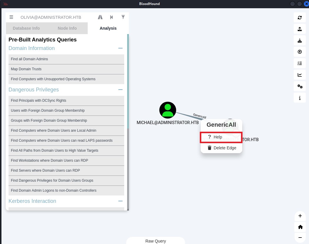This screenshot has height=244, width=309.
Task: Click the Import Graph icon
Action: click(x=300, y=40)
